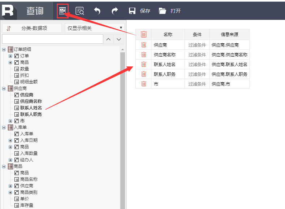Screen dimensions: 285x209
Task: Click 供应商.市 source cell
Action: click(x=230, y=84)
